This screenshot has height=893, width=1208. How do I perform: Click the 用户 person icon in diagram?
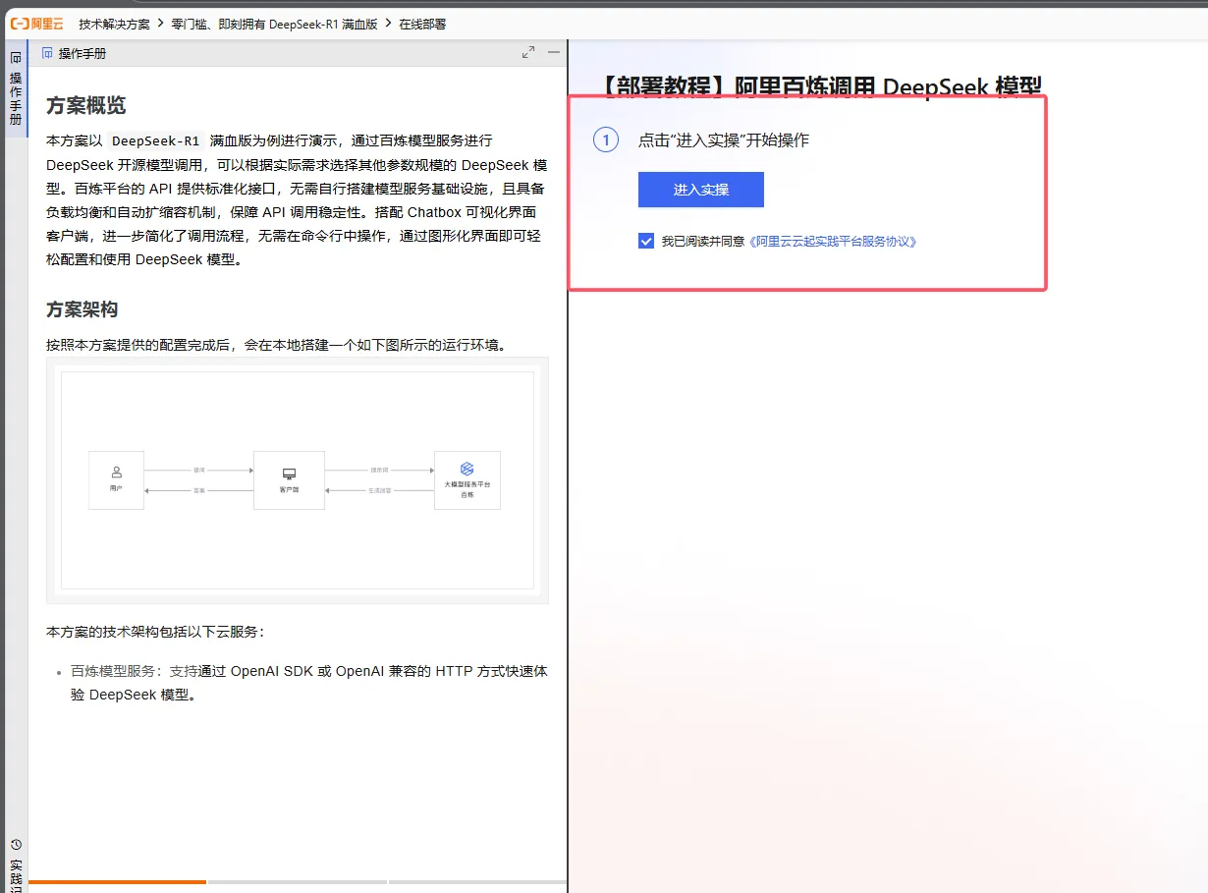tap(116, 473)
